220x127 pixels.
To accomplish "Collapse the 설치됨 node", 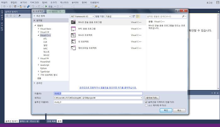I will point(34,20).
